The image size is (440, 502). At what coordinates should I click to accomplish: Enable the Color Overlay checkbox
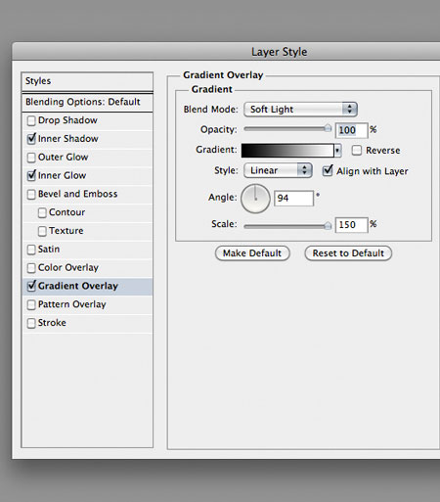31,268
